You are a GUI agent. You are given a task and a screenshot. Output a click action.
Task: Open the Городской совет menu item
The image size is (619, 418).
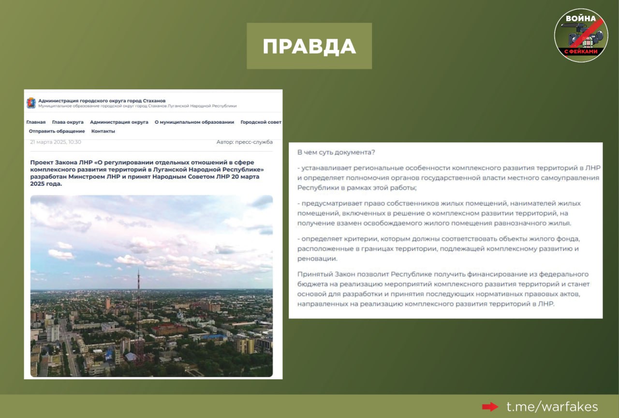261,122
